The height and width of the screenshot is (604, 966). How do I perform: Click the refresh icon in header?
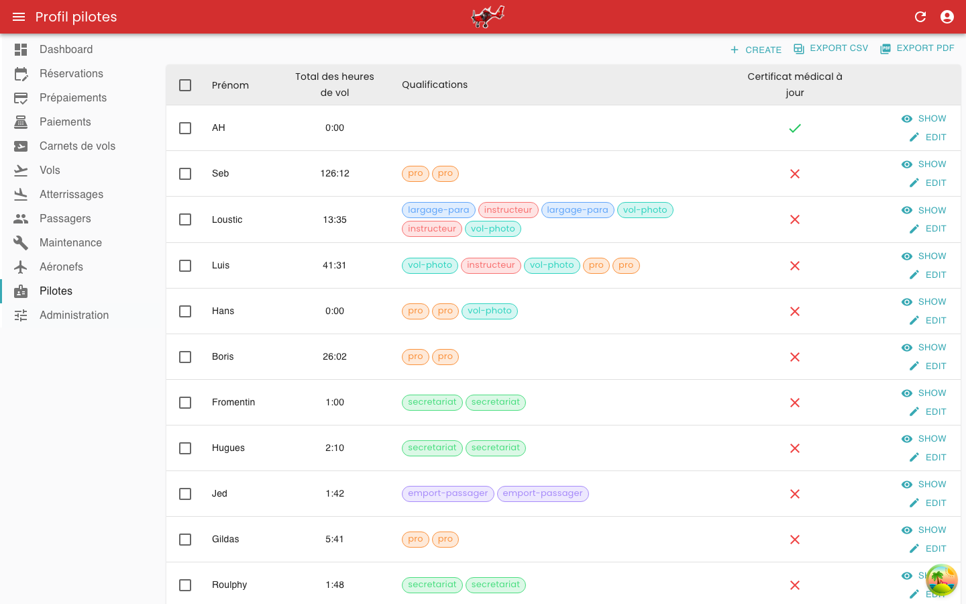coord(920,17)
